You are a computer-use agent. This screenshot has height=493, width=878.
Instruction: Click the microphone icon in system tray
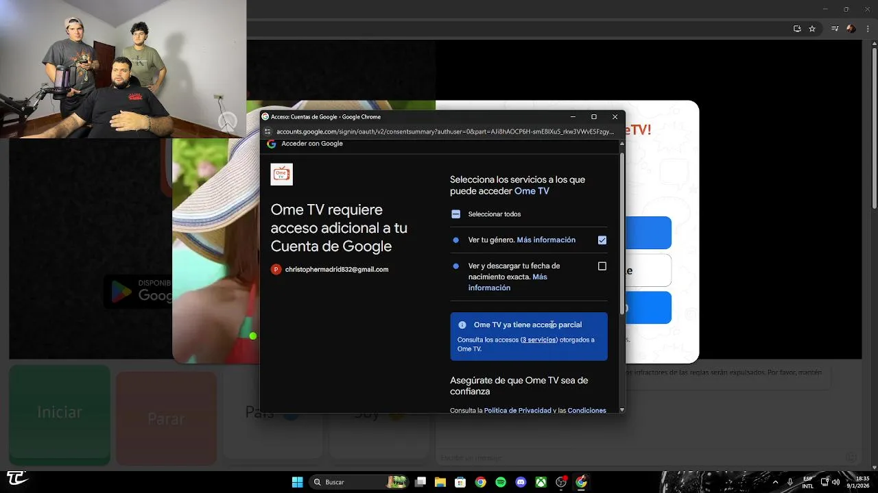tap(790, 482)
